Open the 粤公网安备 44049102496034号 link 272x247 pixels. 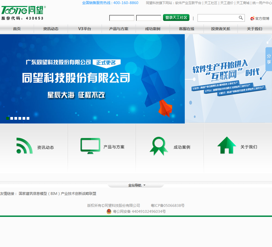[139, 211]
